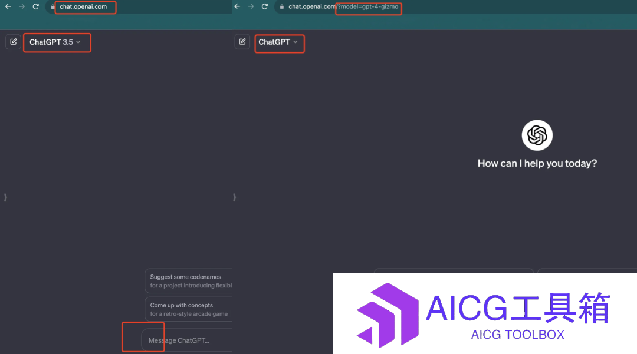The image size is (637, 354).
Task: Reload the page in the gpt-4-gizmo window
Action: point(265,7)
